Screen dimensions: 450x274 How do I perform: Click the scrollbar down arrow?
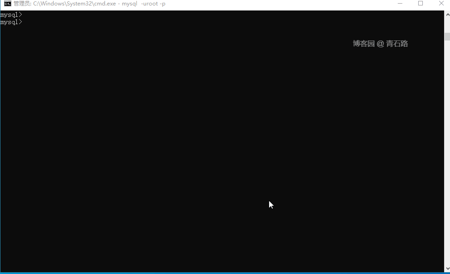[447, 269]
